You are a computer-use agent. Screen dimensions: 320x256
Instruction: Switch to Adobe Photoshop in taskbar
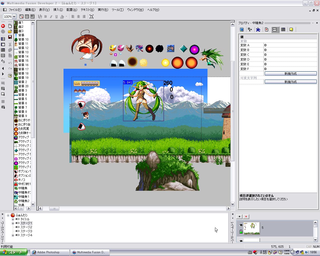(50, 252)
